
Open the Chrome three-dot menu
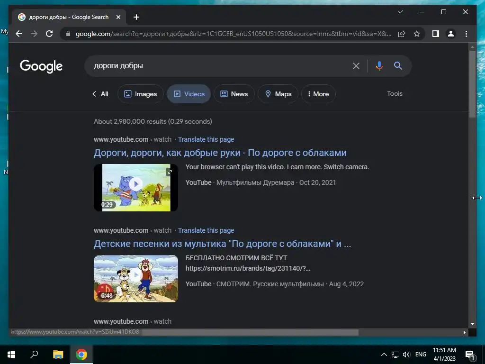pyautogui.click(x=466, y=34)
